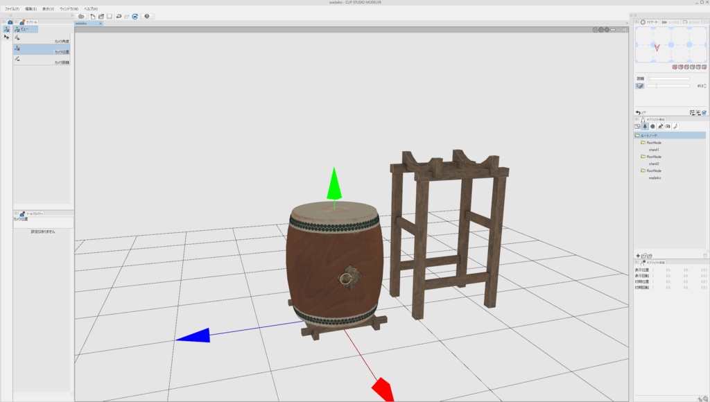
Task: Open the ファイル(F) menu
Action: (x=12, y=8)
